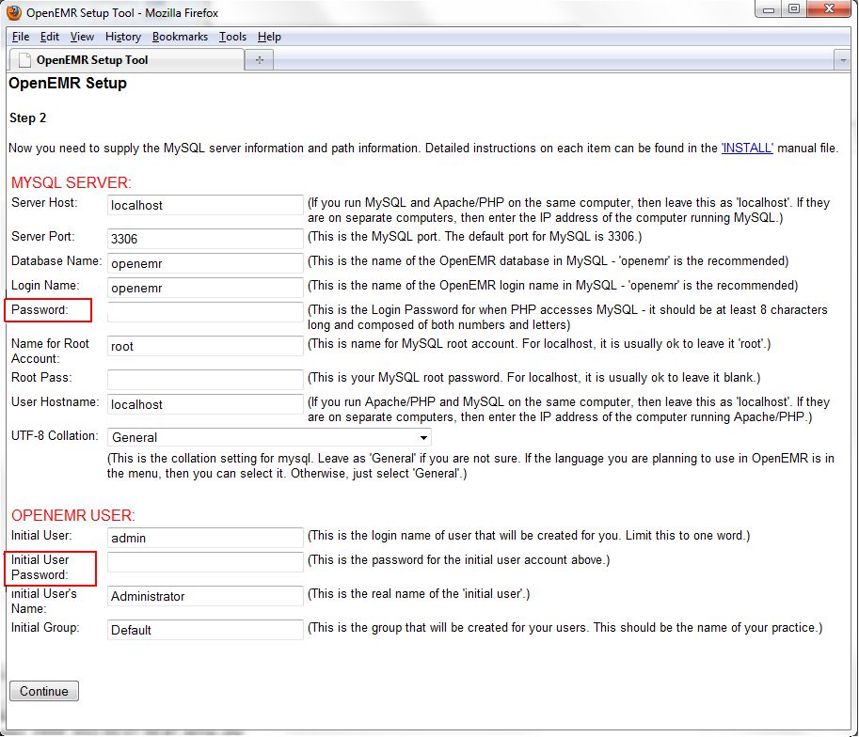Click into the Login Name field
The image size is (859, 737).
pyautogui.click(x=205, y=288)
